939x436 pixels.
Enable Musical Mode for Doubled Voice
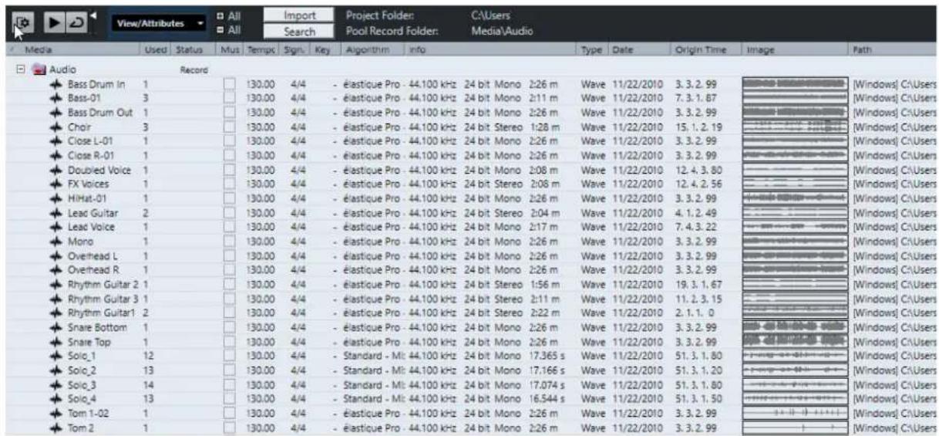[x=229, y=169]
